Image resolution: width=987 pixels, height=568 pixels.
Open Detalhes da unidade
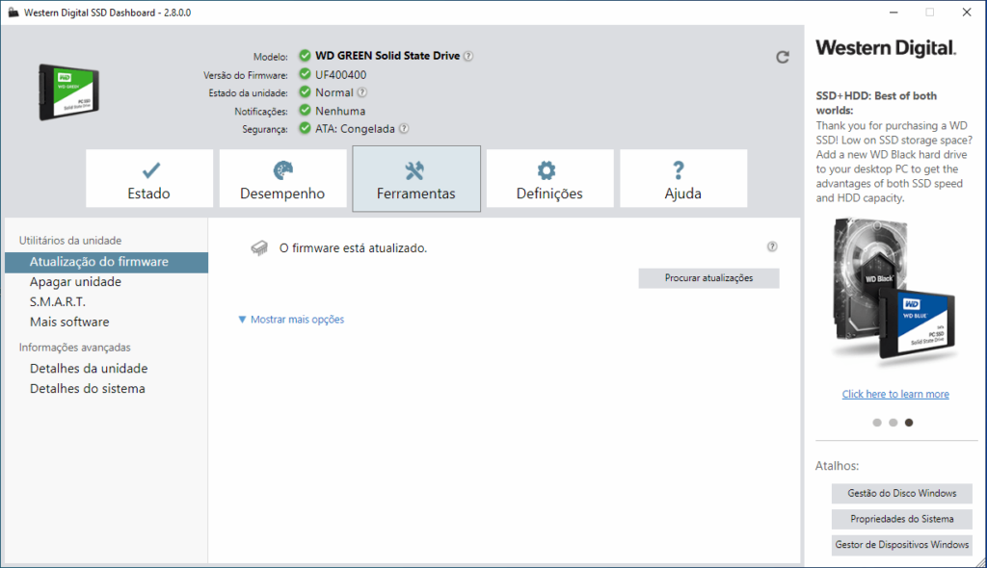(89, 369)
